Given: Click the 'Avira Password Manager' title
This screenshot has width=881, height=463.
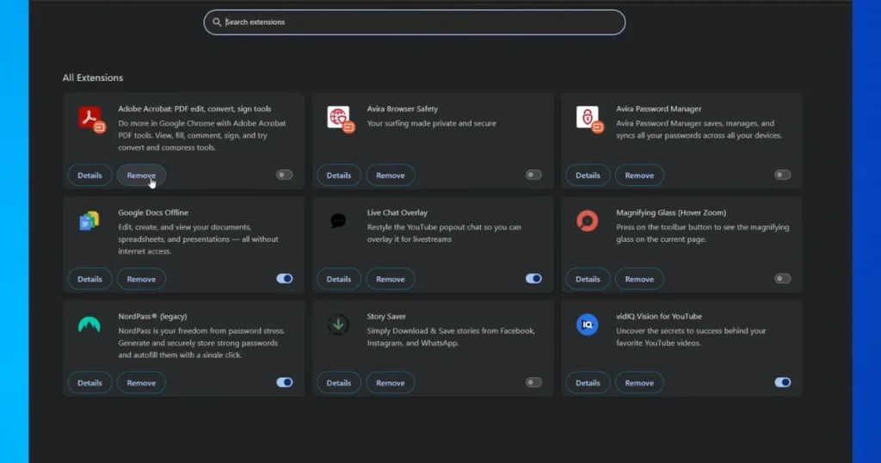Looking at the screenshot, I should (x=658, y=109).
